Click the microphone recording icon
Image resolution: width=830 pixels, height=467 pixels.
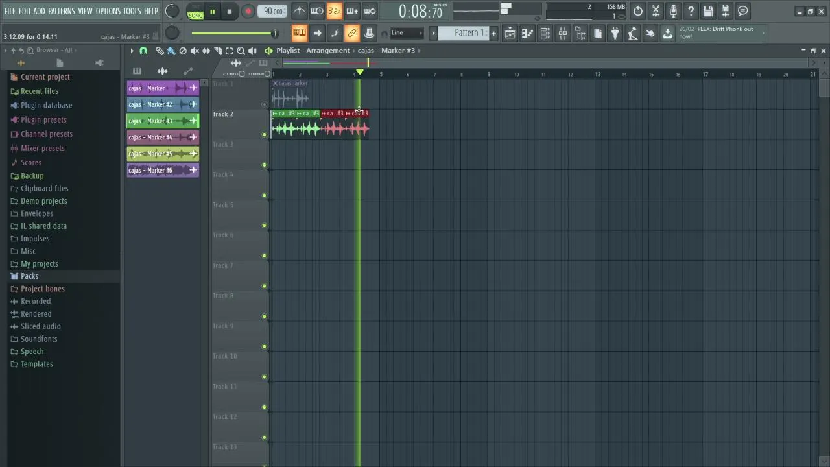click(673, 11)
